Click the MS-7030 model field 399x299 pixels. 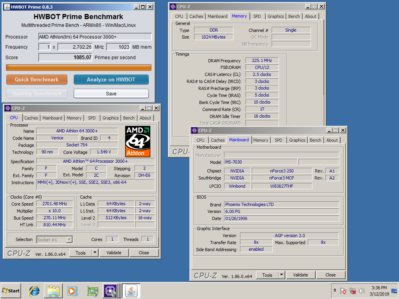click(261, 162)
